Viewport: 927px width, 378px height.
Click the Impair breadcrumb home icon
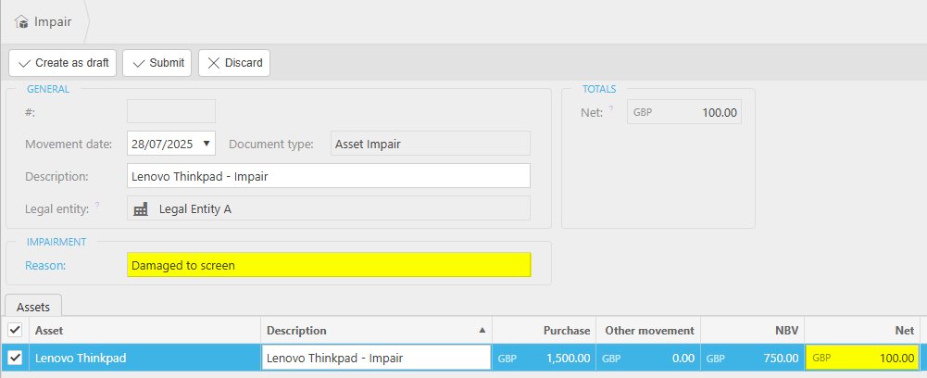[x=21, y=21]
